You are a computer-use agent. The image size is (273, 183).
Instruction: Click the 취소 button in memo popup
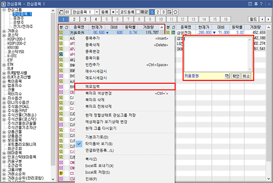246,76
